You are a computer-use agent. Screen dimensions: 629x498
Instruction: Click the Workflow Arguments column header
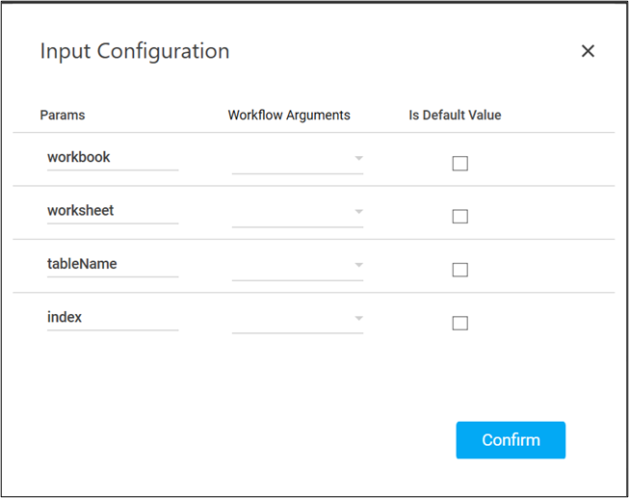(x=289, y=115)
